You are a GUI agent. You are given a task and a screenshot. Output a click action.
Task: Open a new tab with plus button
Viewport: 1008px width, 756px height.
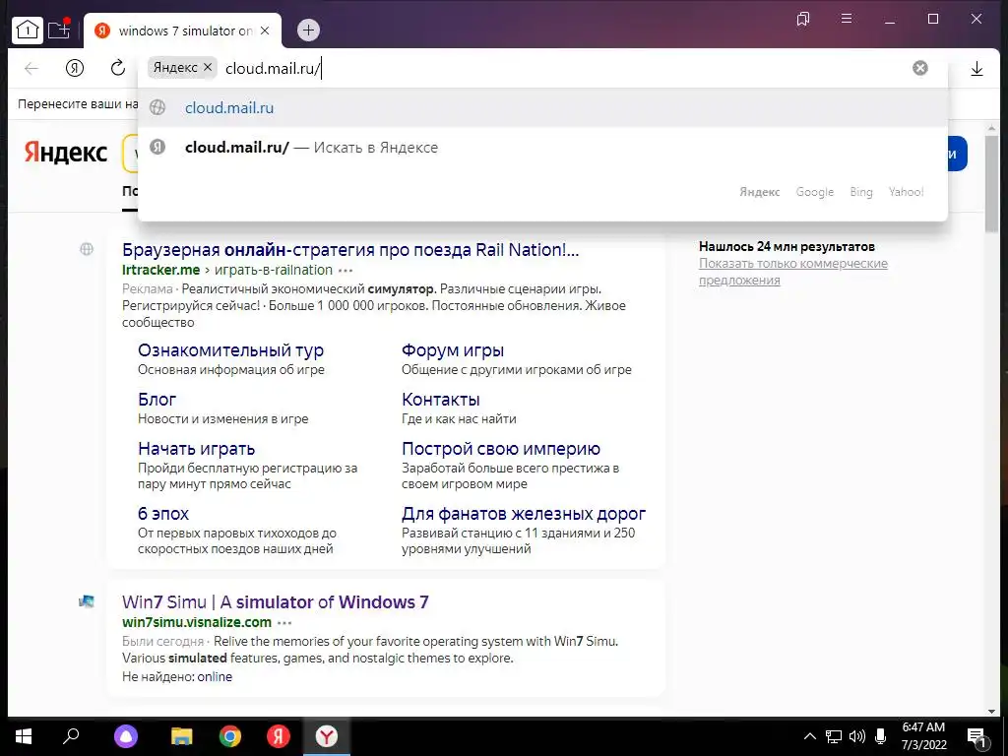308,30
